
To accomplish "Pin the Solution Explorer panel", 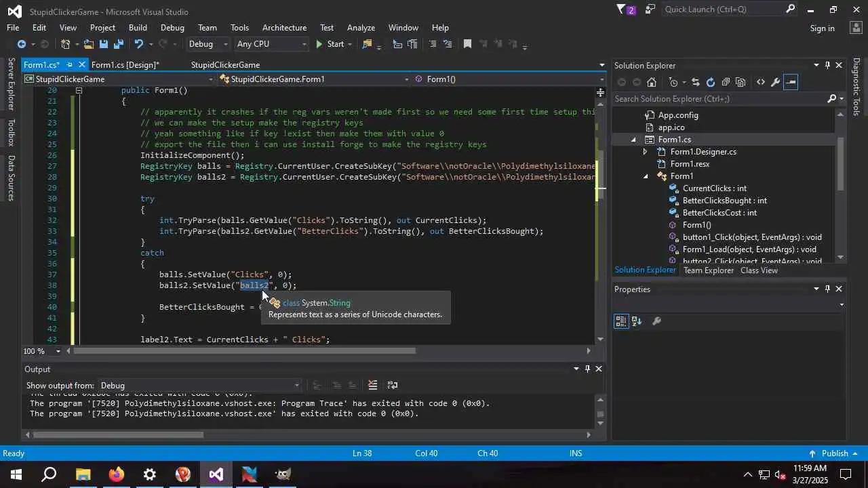I will 827,65.
